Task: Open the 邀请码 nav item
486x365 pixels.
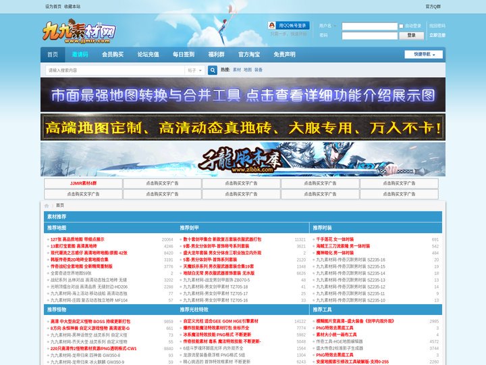Action: click(80, 54)
